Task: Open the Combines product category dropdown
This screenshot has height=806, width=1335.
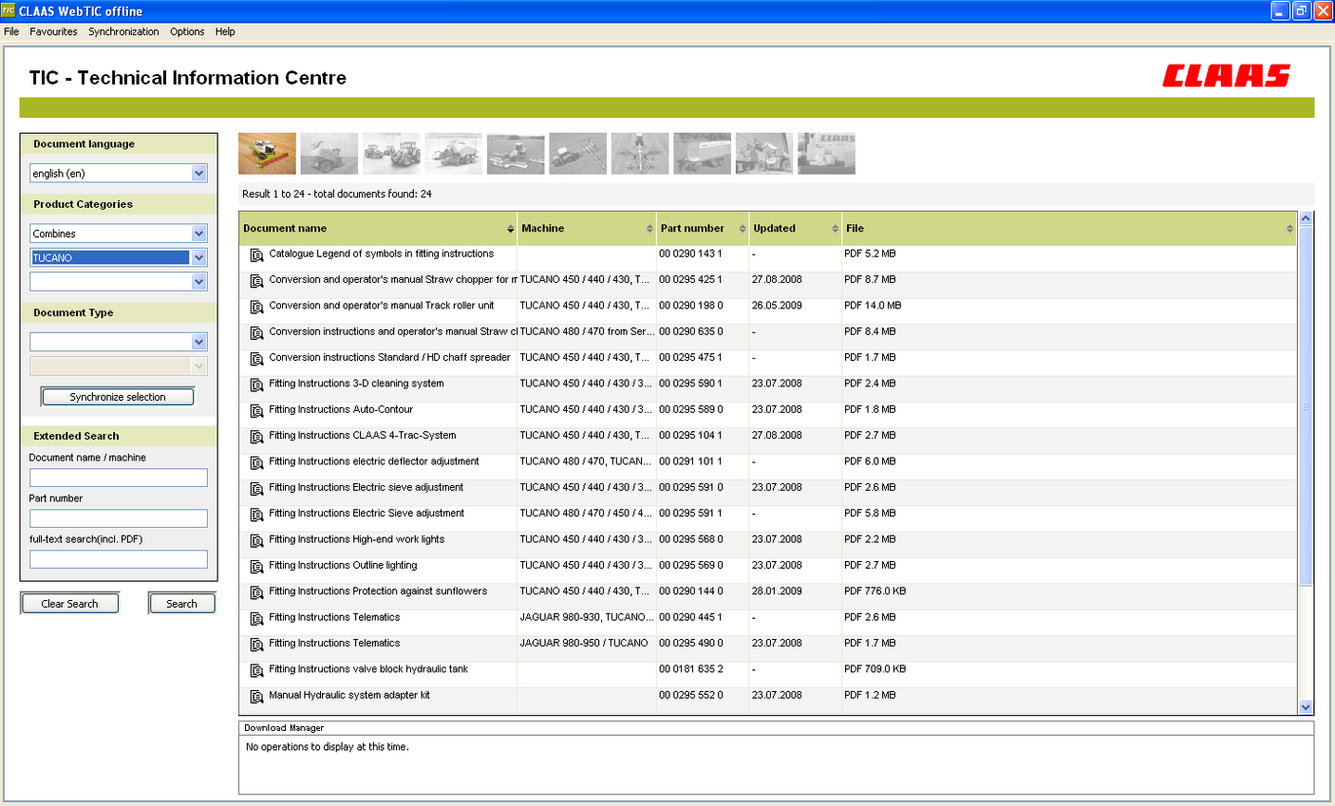Action: (x=198, y=233)
